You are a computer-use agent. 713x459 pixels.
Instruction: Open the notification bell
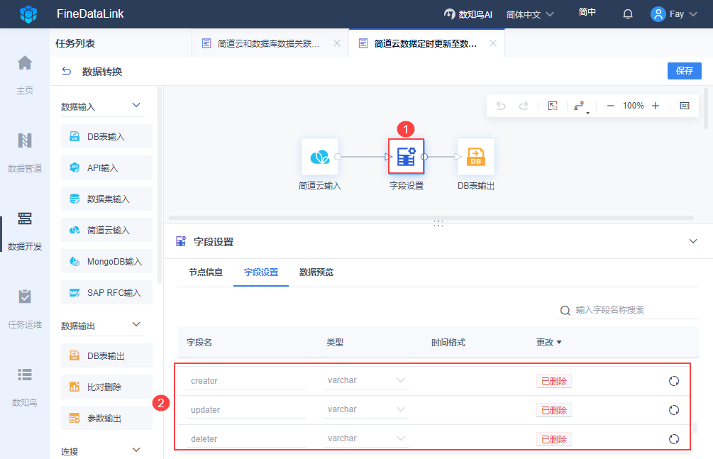(628, 14)
